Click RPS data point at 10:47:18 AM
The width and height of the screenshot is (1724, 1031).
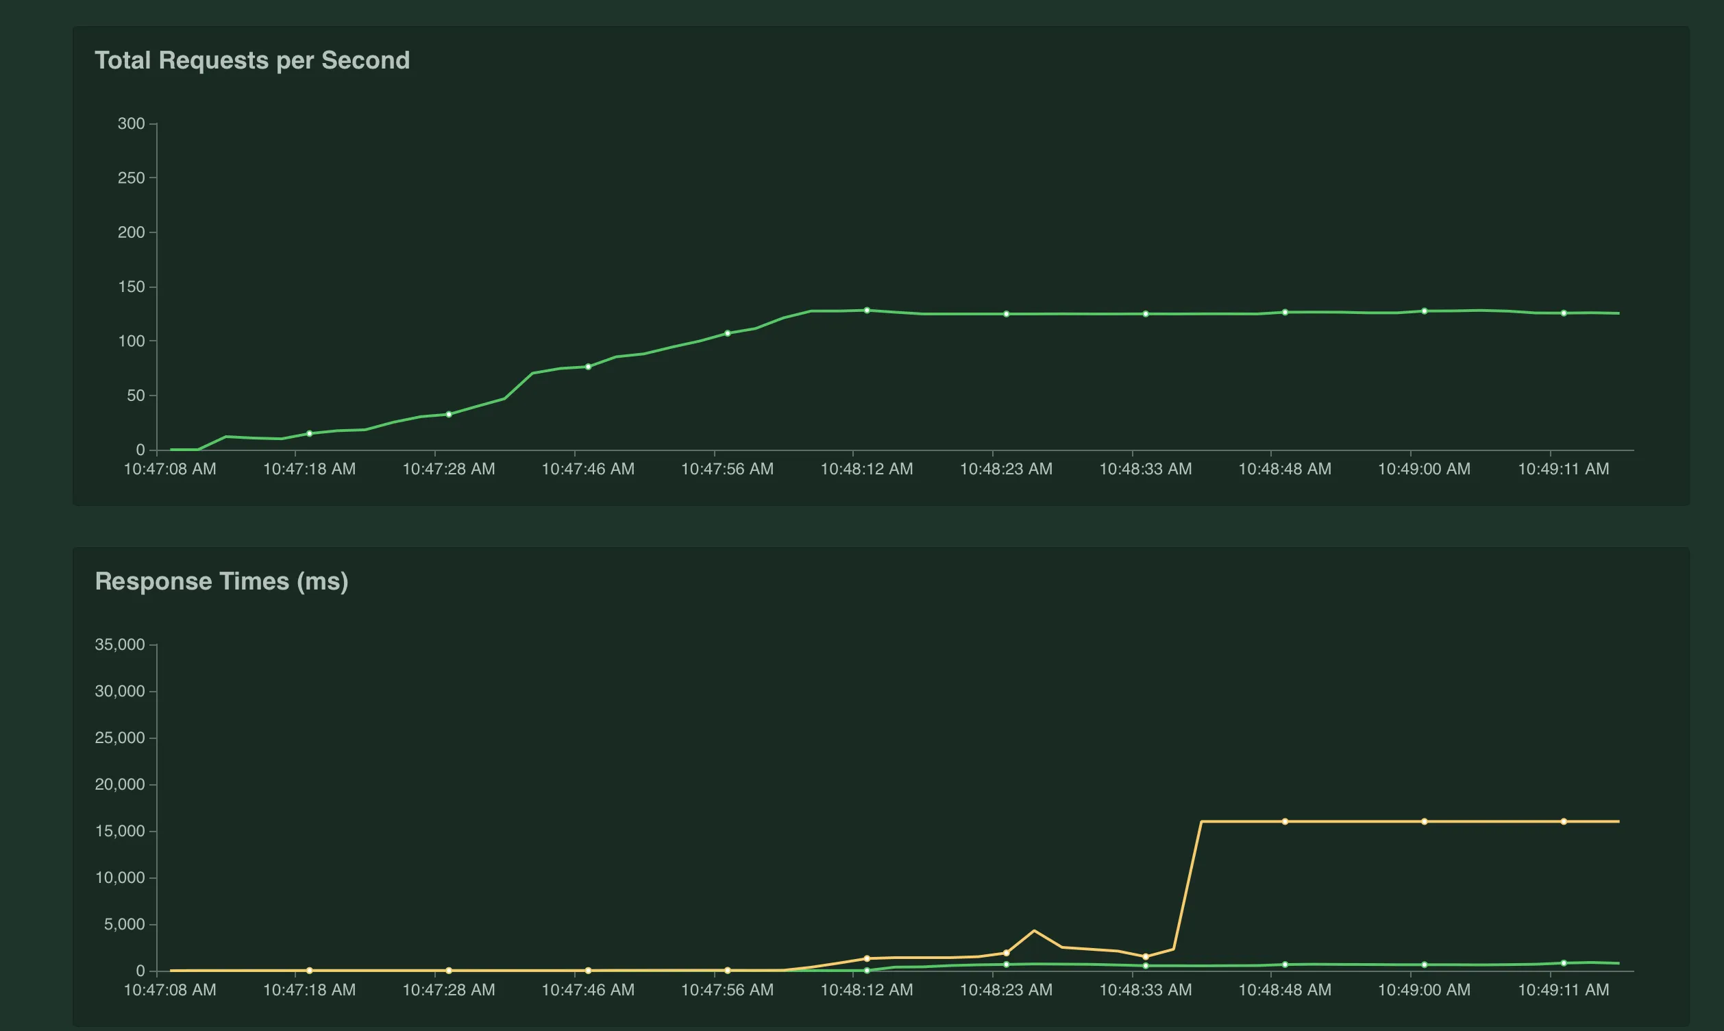(x=310, y=433)
